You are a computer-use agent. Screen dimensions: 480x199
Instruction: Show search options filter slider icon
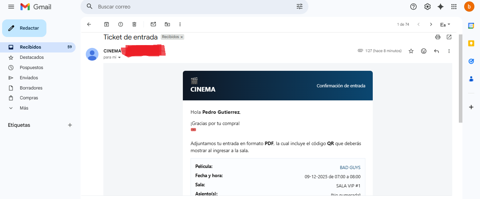(x=300, y=7)
